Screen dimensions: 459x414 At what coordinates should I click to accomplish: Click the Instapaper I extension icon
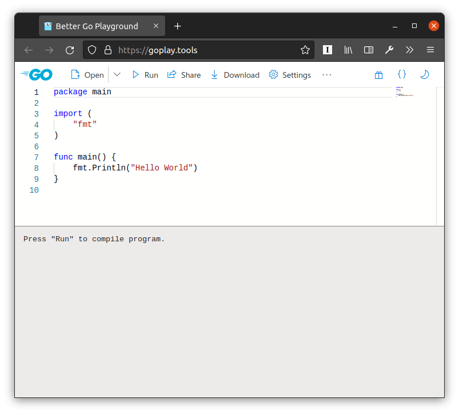click(328, 50)
